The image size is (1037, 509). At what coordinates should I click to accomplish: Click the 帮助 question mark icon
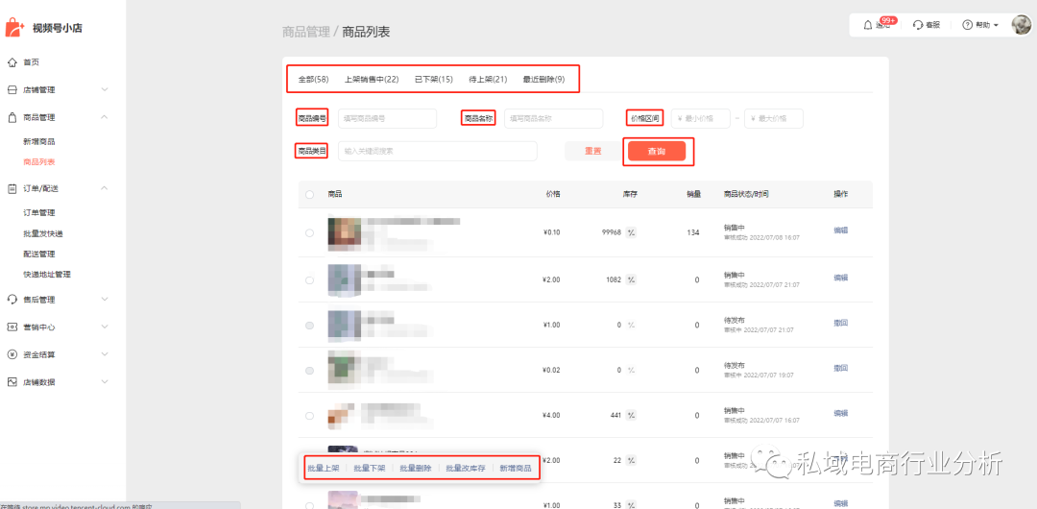tap(968, 25)
